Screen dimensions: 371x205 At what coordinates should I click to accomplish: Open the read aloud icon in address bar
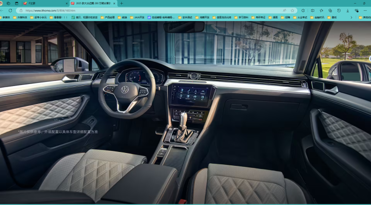(284, 10)
